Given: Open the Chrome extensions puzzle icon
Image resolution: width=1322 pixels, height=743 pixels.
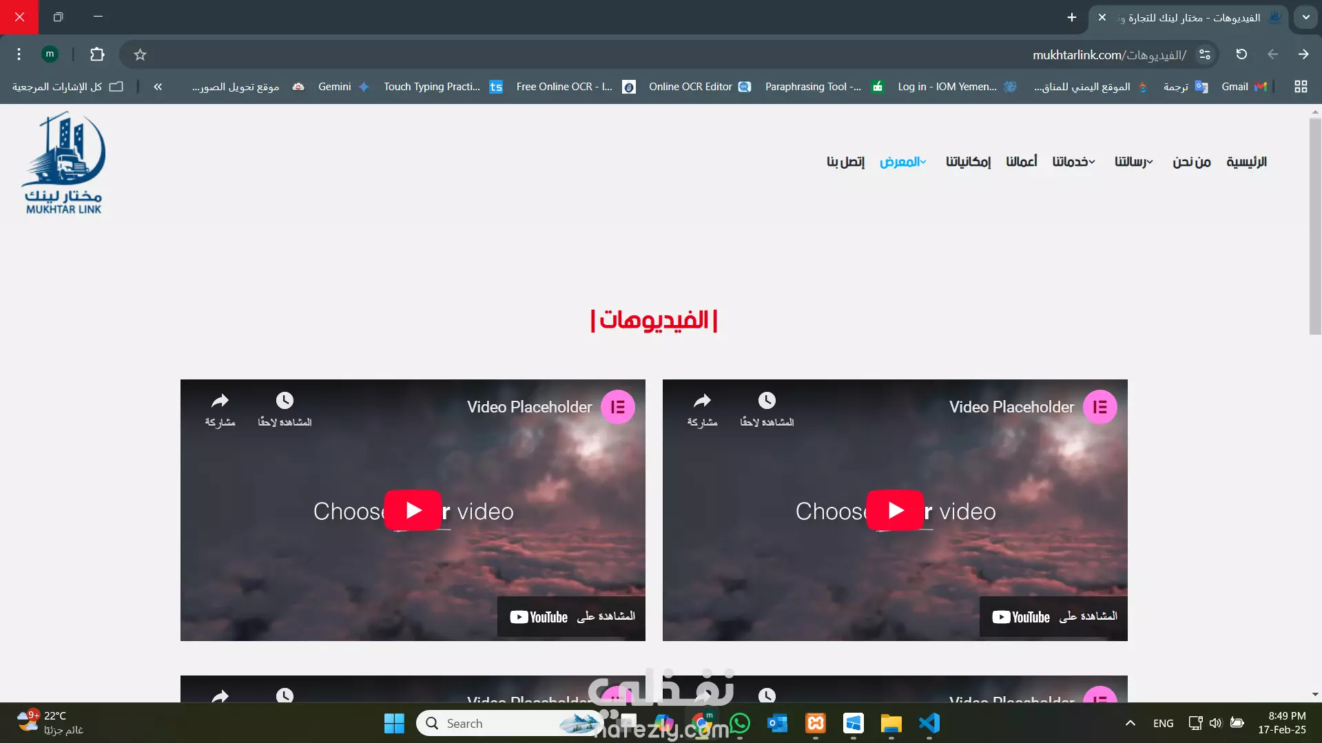Looking at the screenshot, I should (x=97, y=54).
